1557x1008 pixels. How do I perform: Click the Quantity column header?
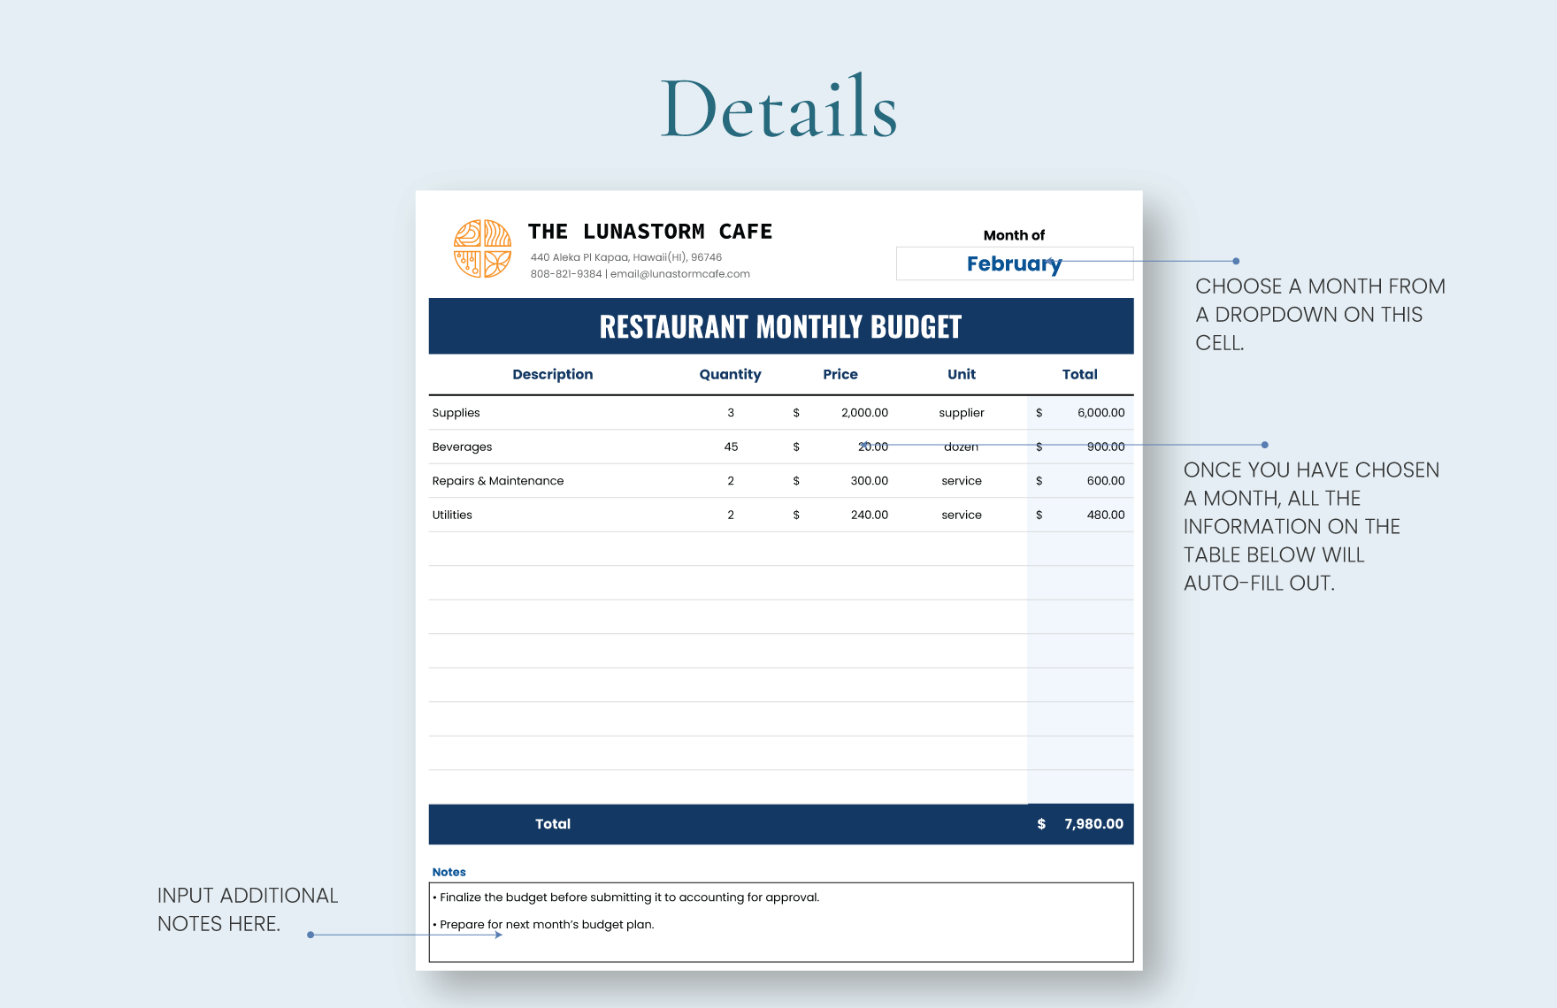pyautogui.click(x=730, y=374)
